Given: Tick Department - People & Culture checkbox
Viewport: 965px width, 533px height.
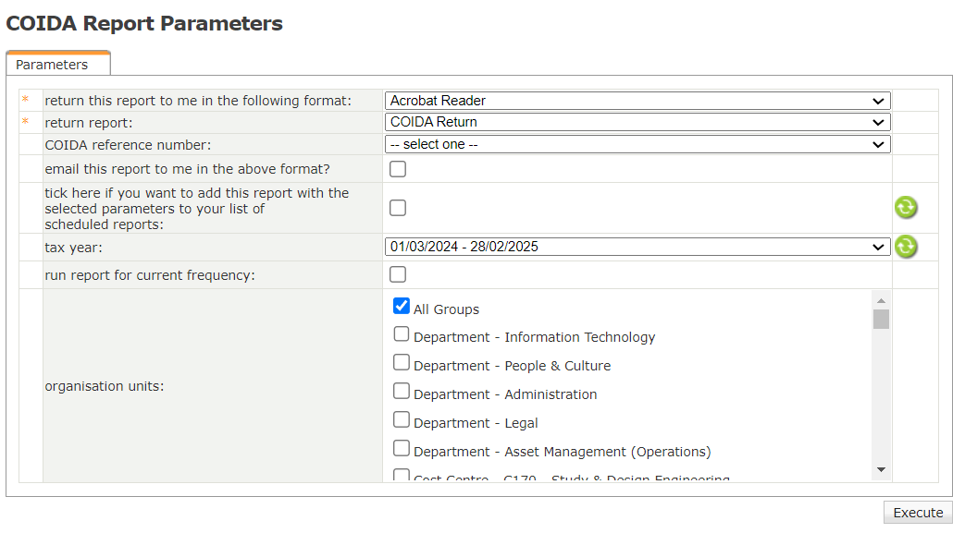Looking at the screenshot, I should pyautogui.click(x=402, y=363).
